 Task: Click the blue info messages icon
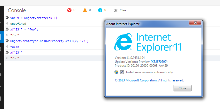[100, 10]
